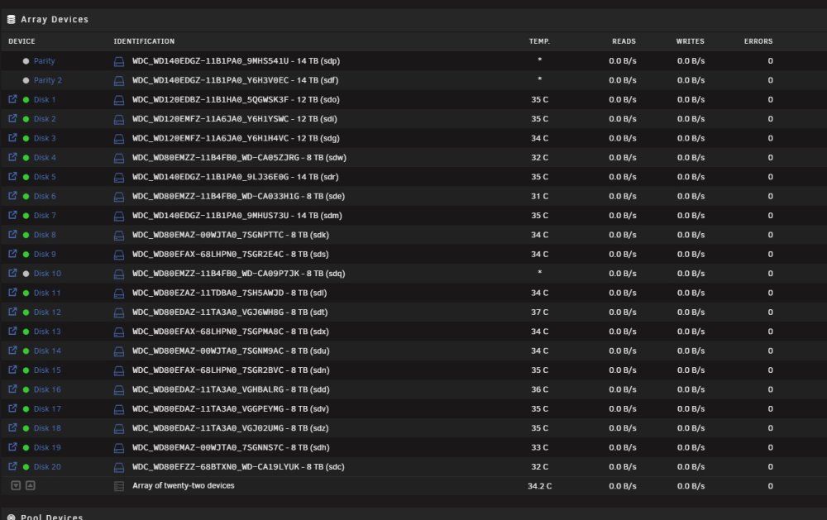The width and height of the screenshot is (827, 520).
Task: Click the ERRORS column header
Action: 758,41
